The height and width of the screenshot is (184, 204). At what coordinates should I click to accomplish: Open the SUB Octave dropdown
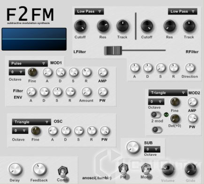pyautogui.click(x=152, y=149)
